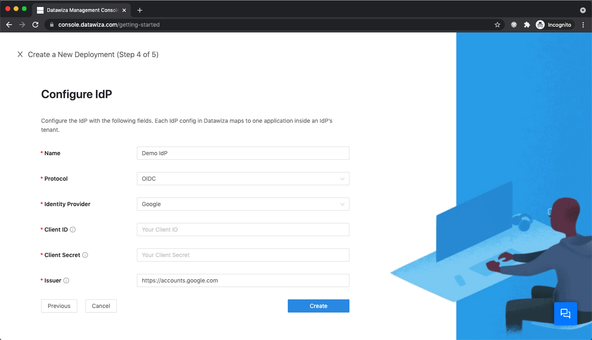Image resolution: width=592 pixels, height=340 pixels.
Task: Click the round extension icon beside the star
Action: (x=514, y=25)
